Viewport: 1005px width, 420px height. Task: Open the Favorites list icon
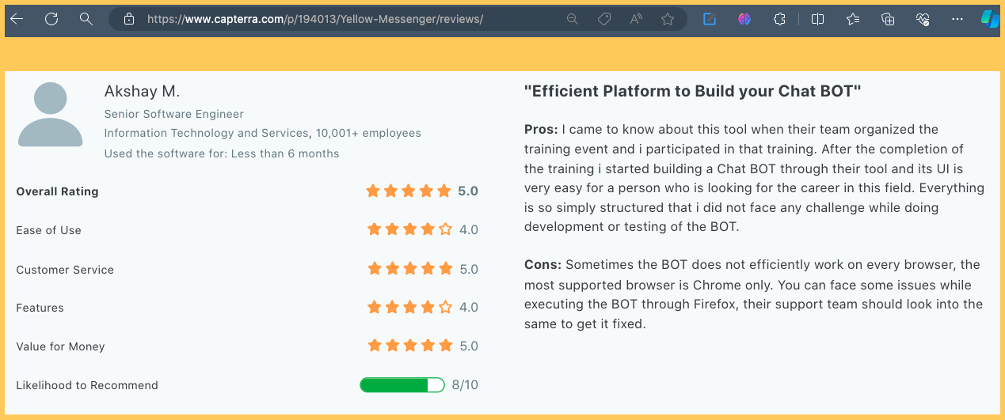tap(853, 19)
